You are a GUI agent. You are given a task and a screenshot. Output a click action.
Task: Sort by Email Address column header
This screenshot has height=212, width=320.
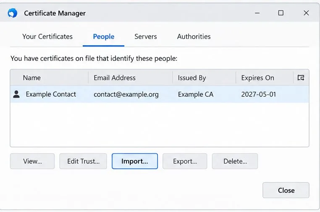(x=131, y=78)
